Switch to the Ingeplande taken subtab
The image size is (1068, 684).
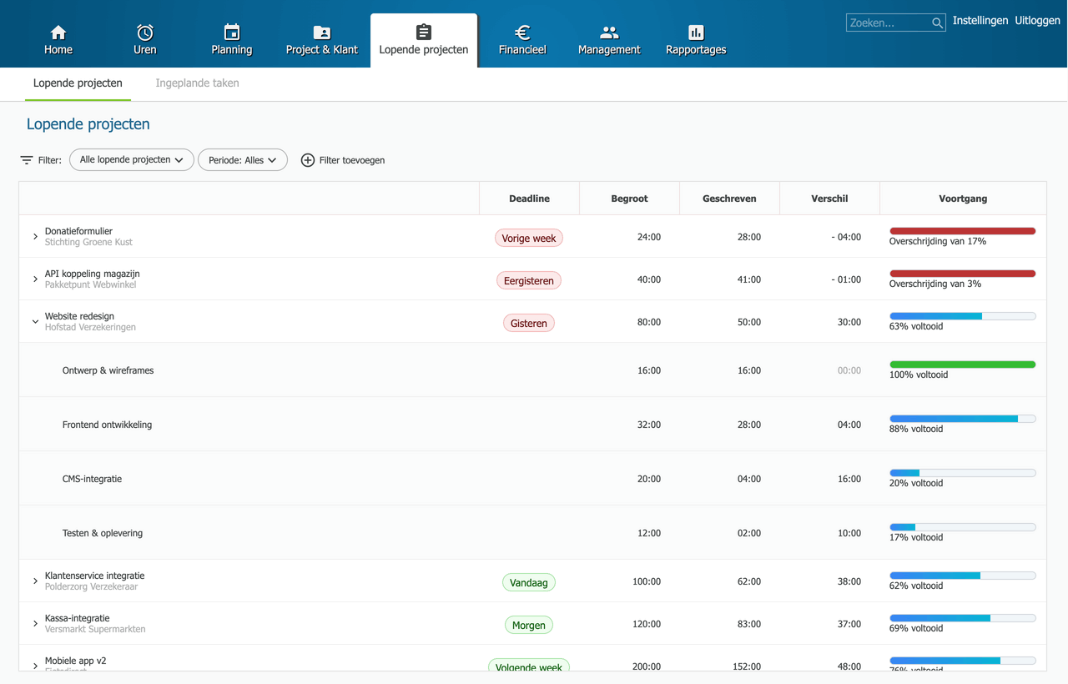click(x=198, y=83)
